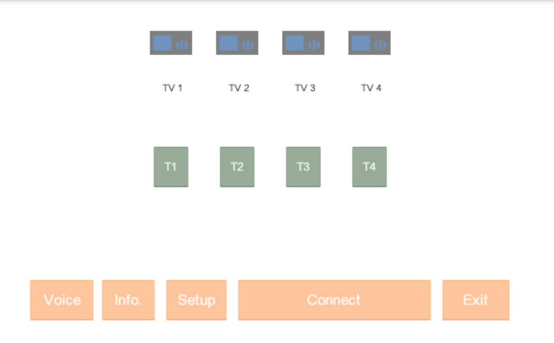Click the TV 3 text label
The height and width of the screenshot is (343, 554).
(305, 88)
